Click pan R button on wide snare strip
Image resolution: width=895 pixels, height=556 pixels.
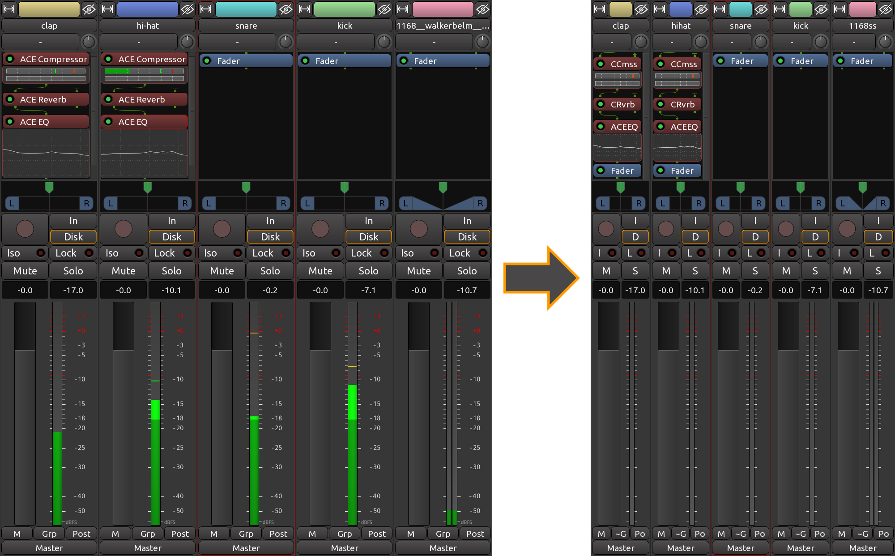[283, 203]
